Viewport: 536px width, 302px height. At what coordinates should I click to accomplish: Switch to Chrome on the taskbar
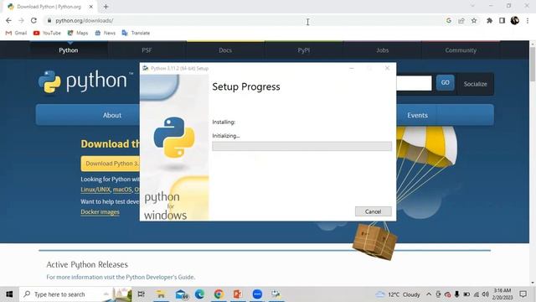pyautogui.click(x=219, y=294)
